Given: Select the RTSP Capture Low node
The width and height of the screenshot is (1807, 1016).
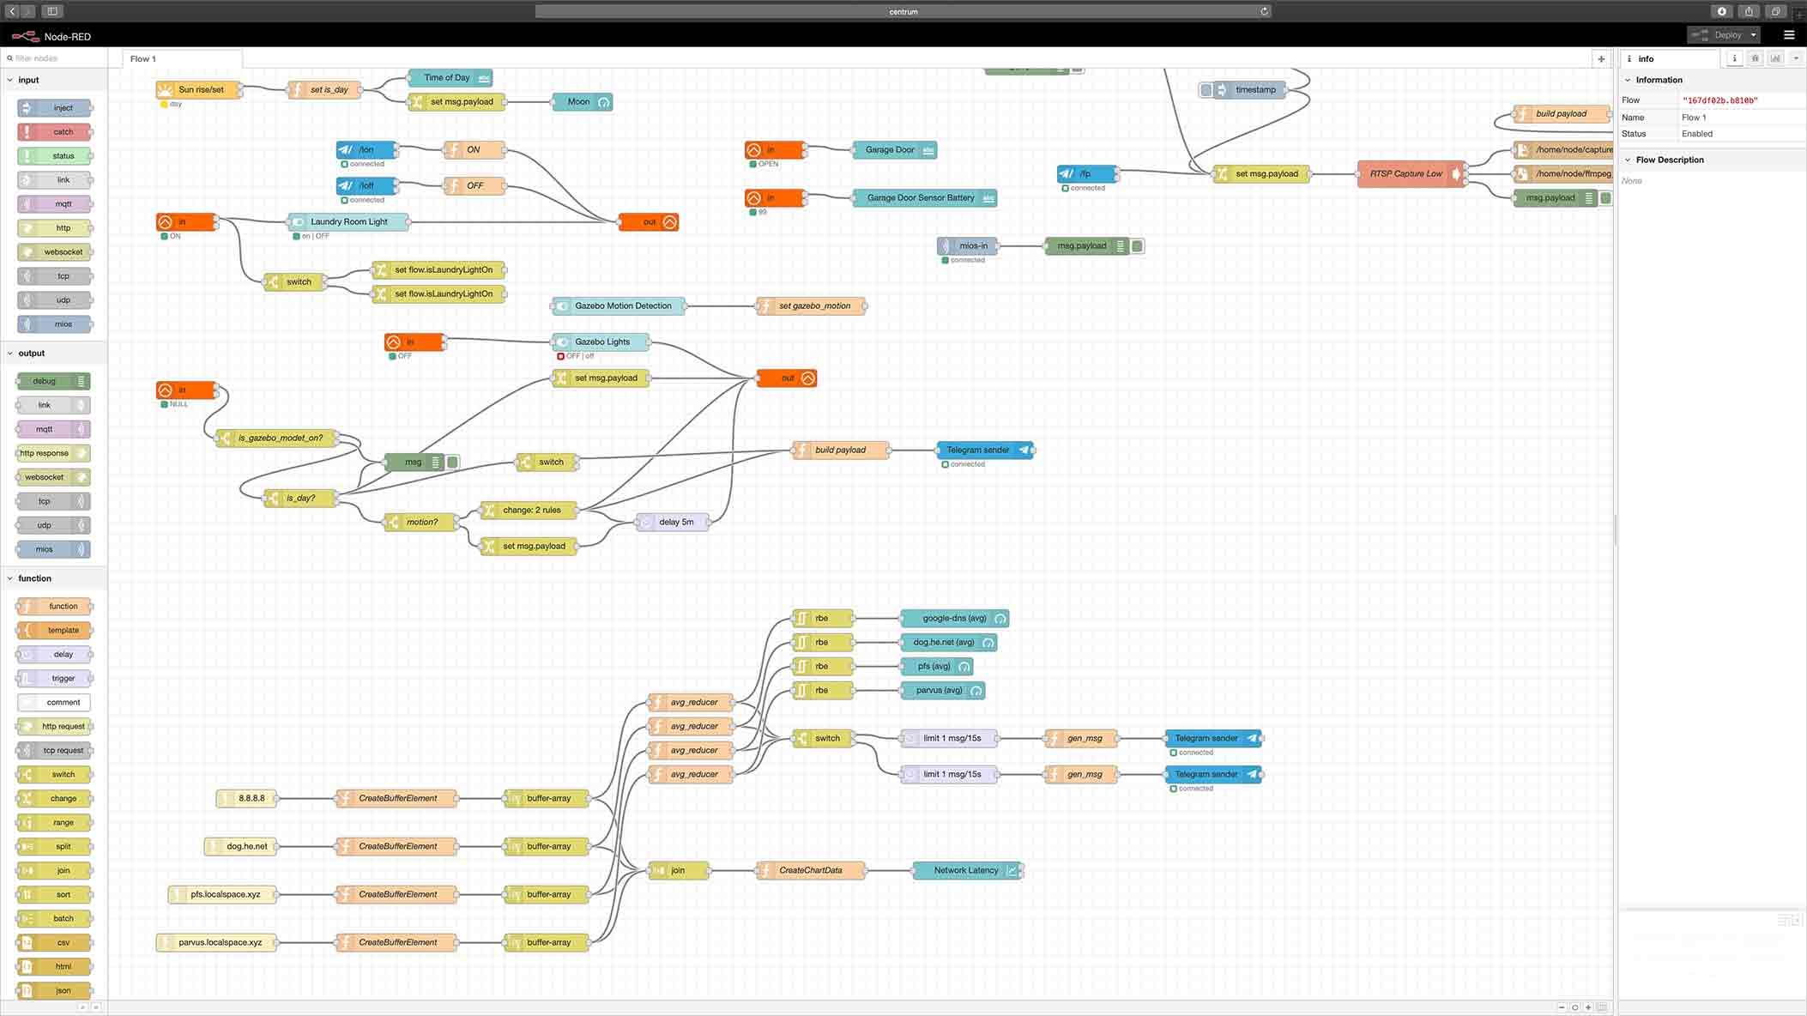Looking at the screenshot, I should [x=1411, y=174].
